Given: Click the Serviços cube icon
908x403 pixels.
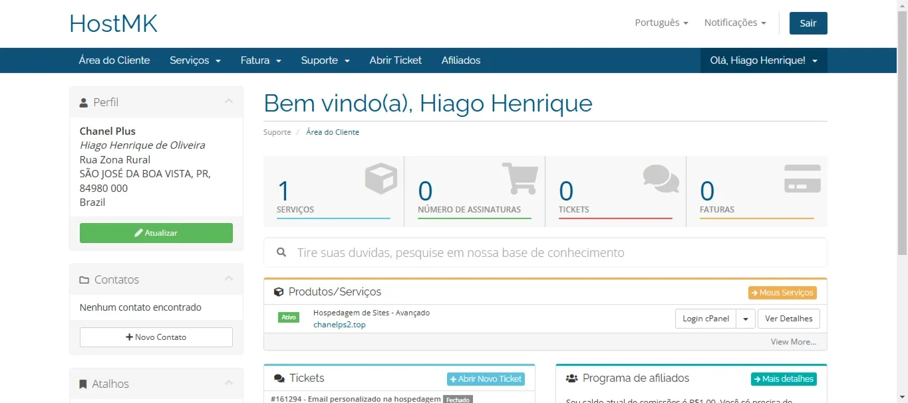Looking at the screenshot, I should click(381, 179).
